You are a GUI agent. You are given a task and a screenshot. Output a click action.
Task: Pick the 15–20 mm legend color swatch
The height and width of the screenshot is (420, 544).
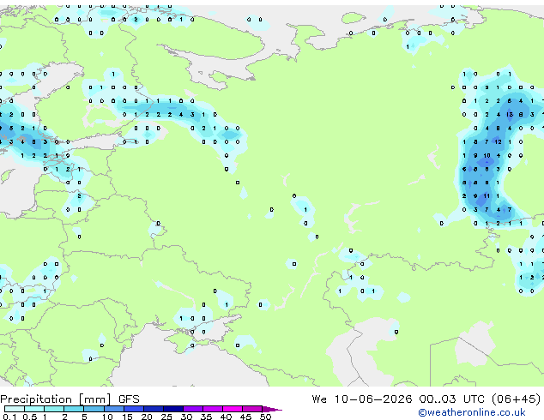[133, 409]
